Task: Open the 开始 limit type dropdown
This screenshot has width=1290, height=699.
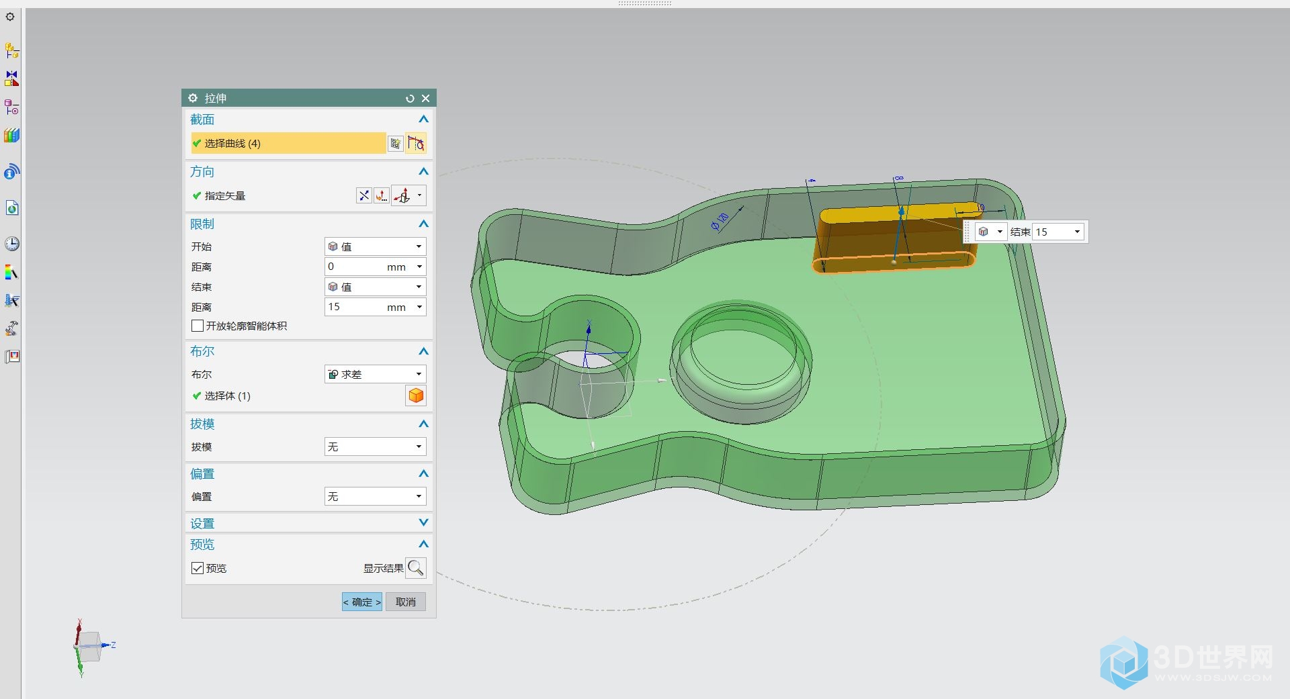Action: coord(375,246)
